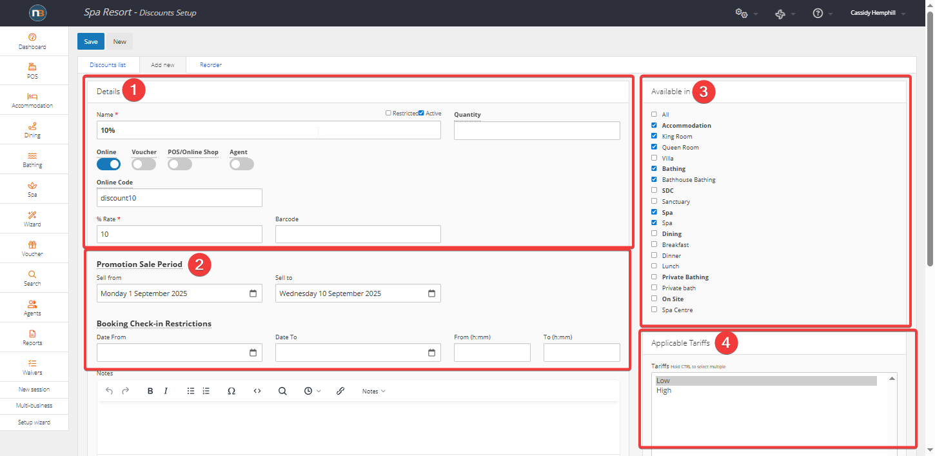Viewport: 935px width, 456px height.
Task: Go to the Bathing sidebar icon
Action: click(32, 156)
